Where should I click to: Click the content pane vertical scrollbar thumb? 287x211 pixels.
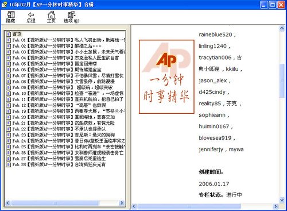[x=282, y=81]
